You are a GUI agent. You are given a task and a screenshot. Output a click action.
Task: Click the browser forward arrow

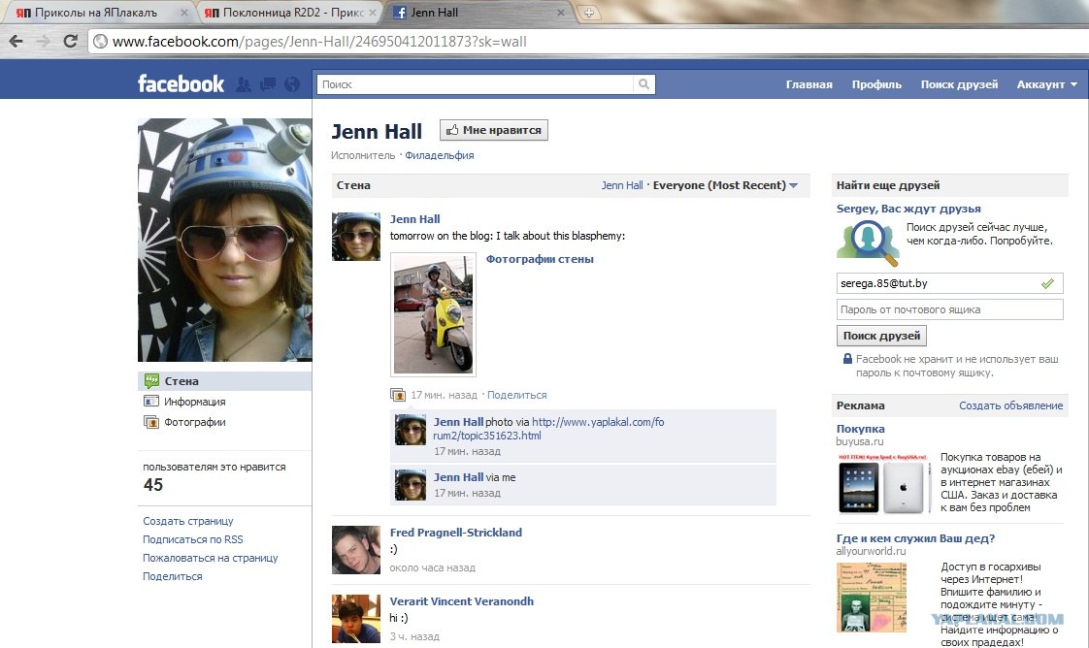point(43,41)
